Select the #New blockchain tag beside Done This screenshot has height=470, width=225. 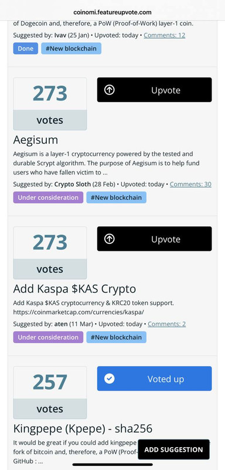point(71,49)
